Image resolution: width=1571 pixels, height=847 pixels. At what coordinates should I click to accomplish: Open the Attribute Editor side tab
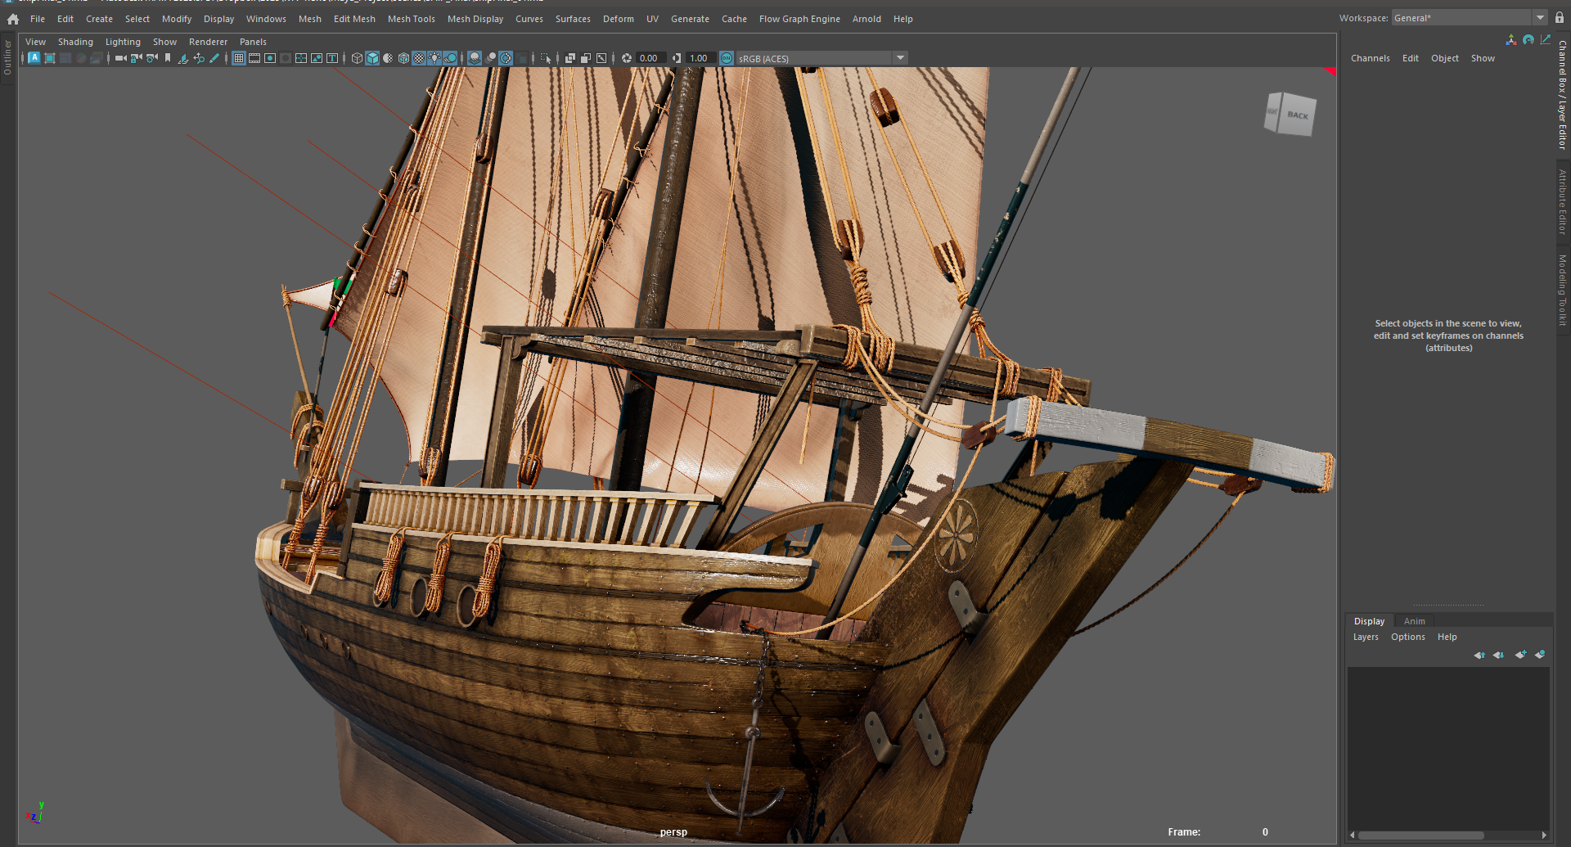tap(1563, 201)
